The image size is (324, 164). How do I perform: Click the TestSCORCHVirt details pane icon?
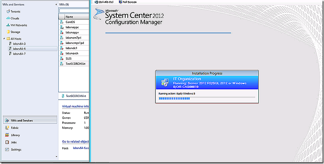coord(63,96)
